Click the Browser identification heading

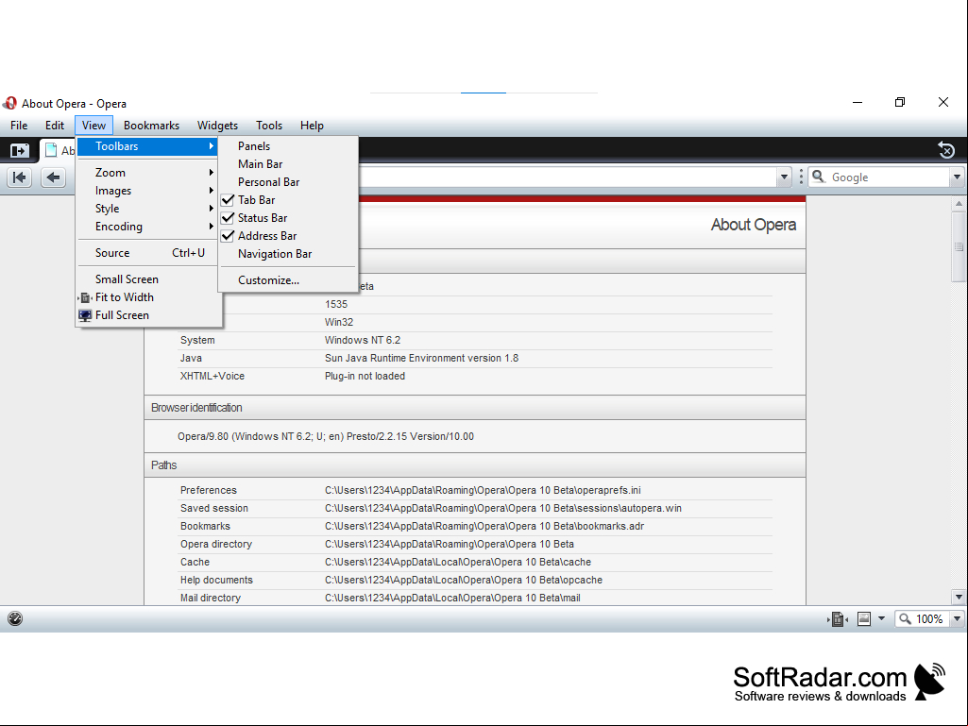tap(196, 408)
